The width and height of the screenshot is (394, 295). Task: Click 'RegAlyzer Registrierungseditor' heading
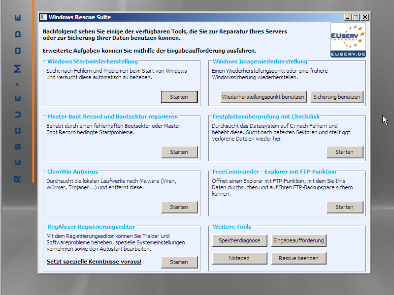click(91, 227)
